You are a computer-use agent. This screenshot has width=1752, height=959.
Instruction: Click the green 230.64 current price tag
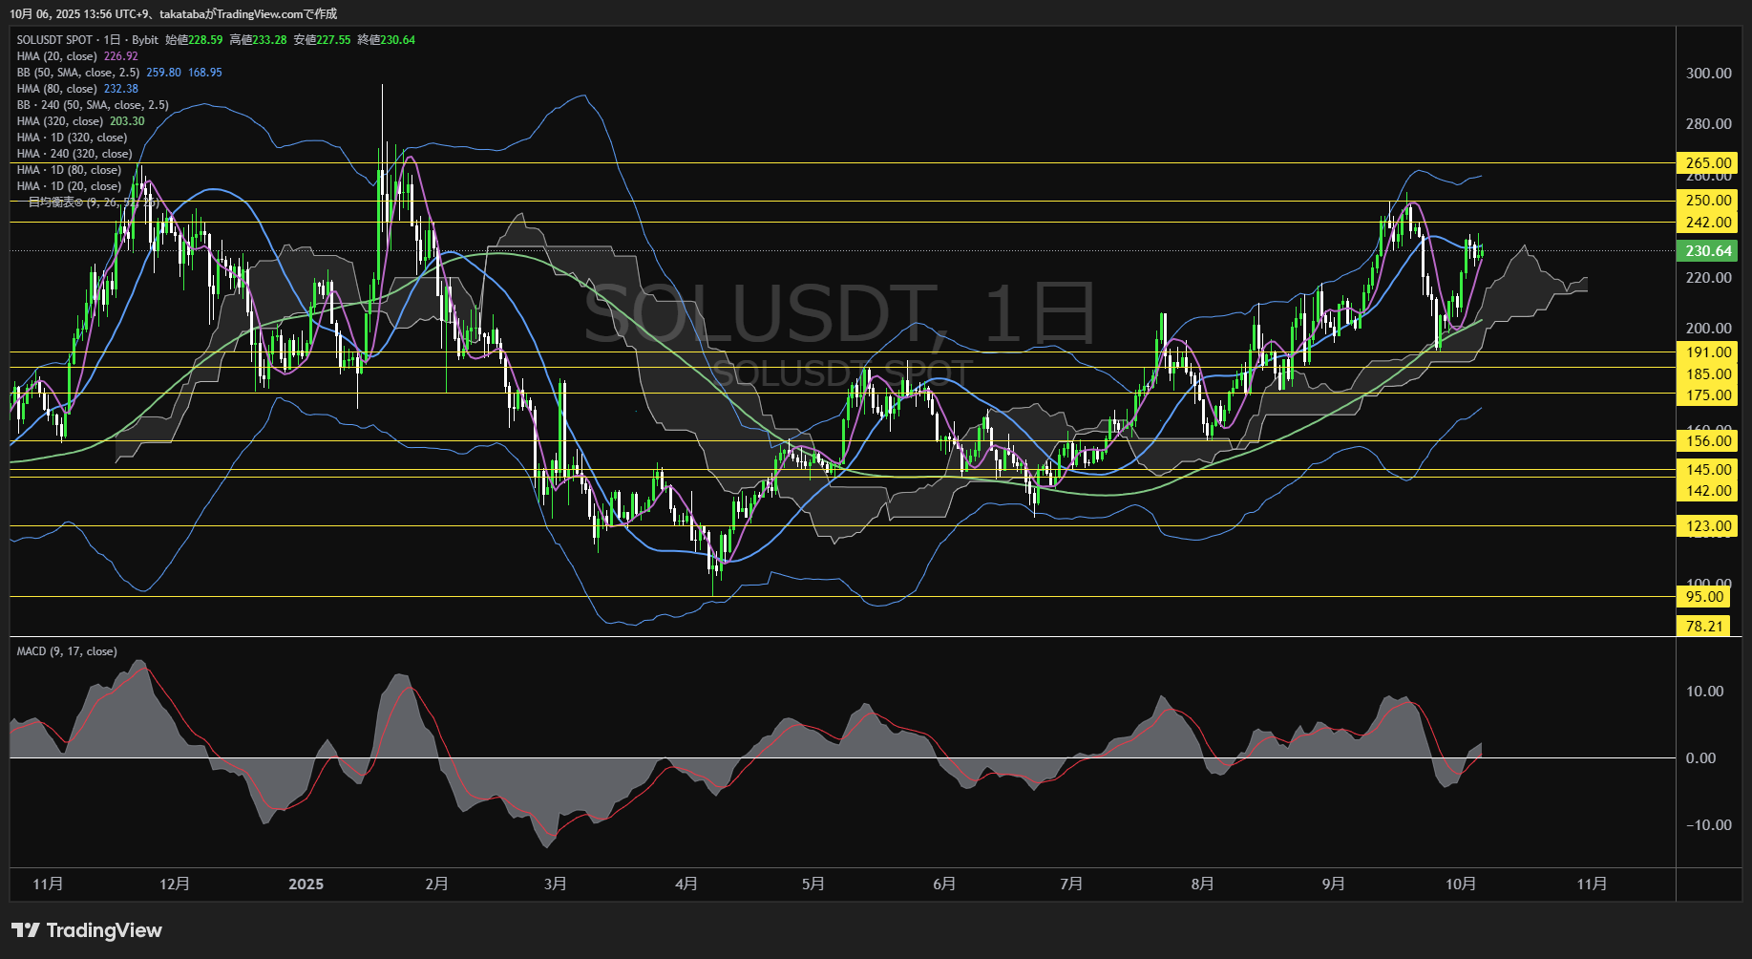tap(1706, 251)
